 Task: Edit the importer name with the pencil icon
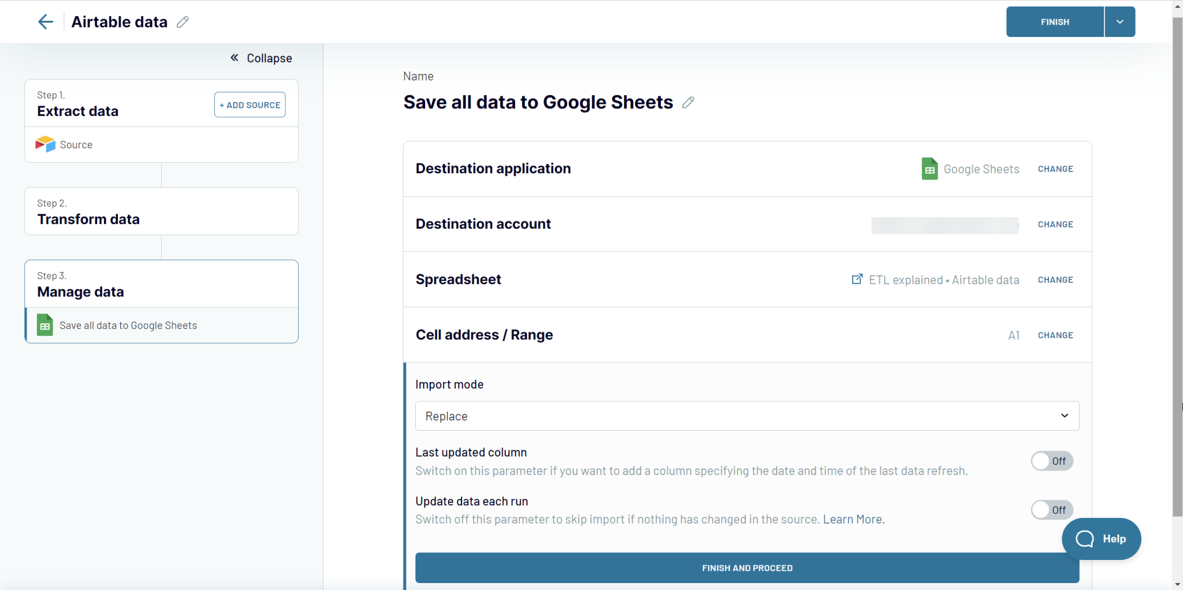pos(688,103)
